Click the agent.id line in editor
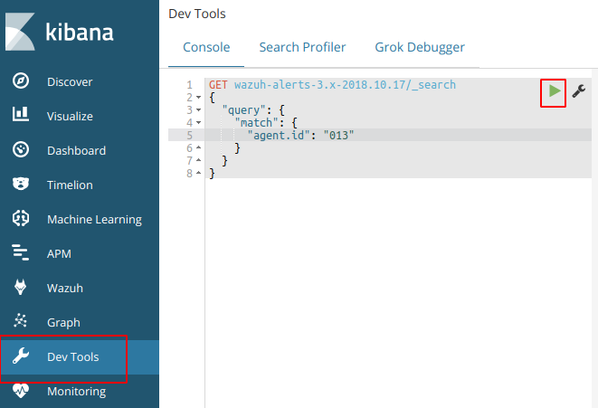Viewport: 598px width, 408px height. tap(299, 135)
